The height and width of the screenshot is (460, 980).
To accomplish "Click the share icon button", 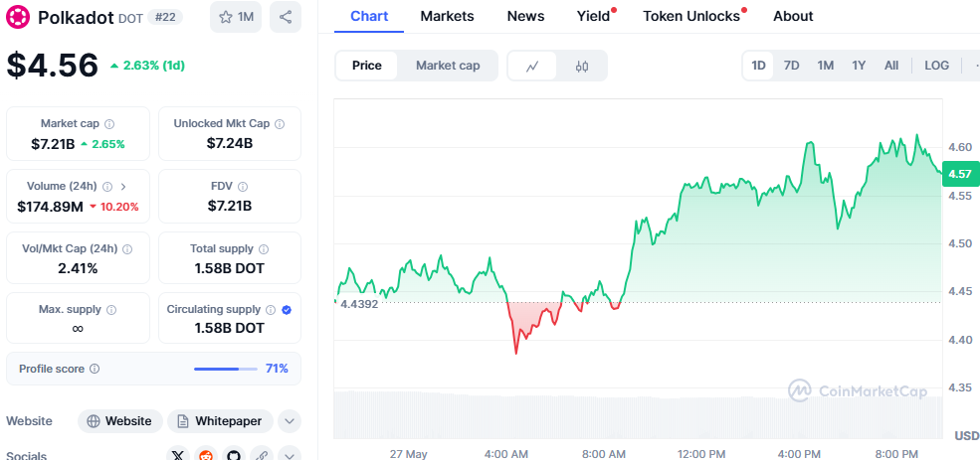I will 285,17.
